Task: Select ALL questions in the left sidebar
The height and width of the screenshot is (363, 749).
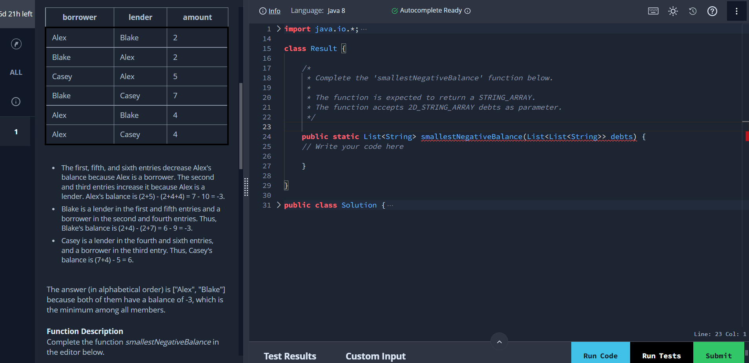Action: point(16,72)
